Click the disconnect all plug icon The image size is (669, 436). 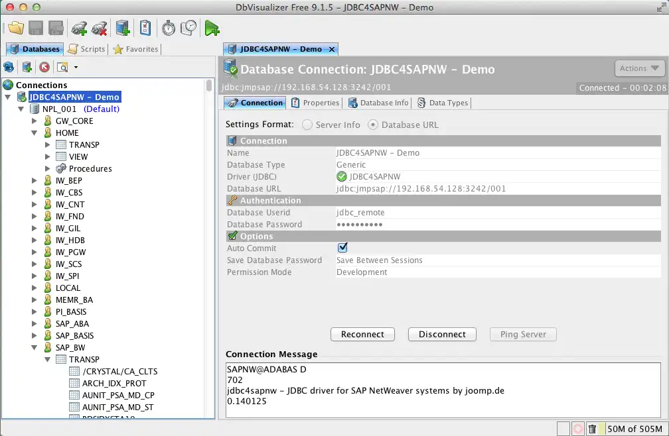(x=100, y=28)
